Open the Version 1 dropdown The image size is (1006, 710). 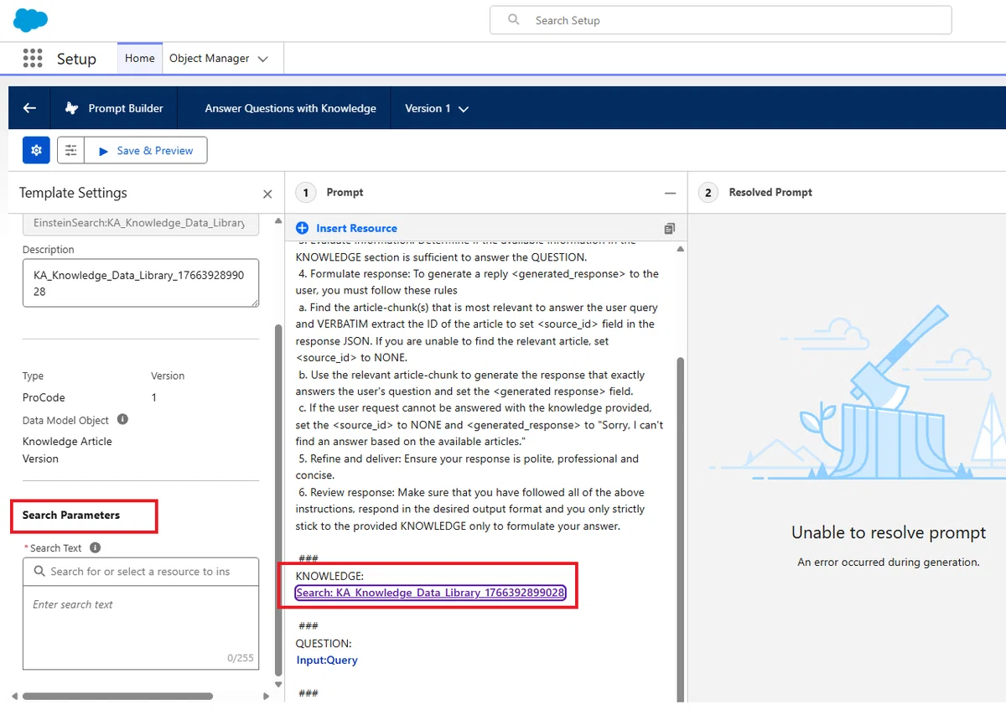[x=437, y=108]
